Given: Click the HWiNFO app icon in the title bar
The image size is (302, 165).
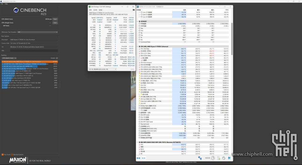Looking at the screenshot, I should pos(138,7).
